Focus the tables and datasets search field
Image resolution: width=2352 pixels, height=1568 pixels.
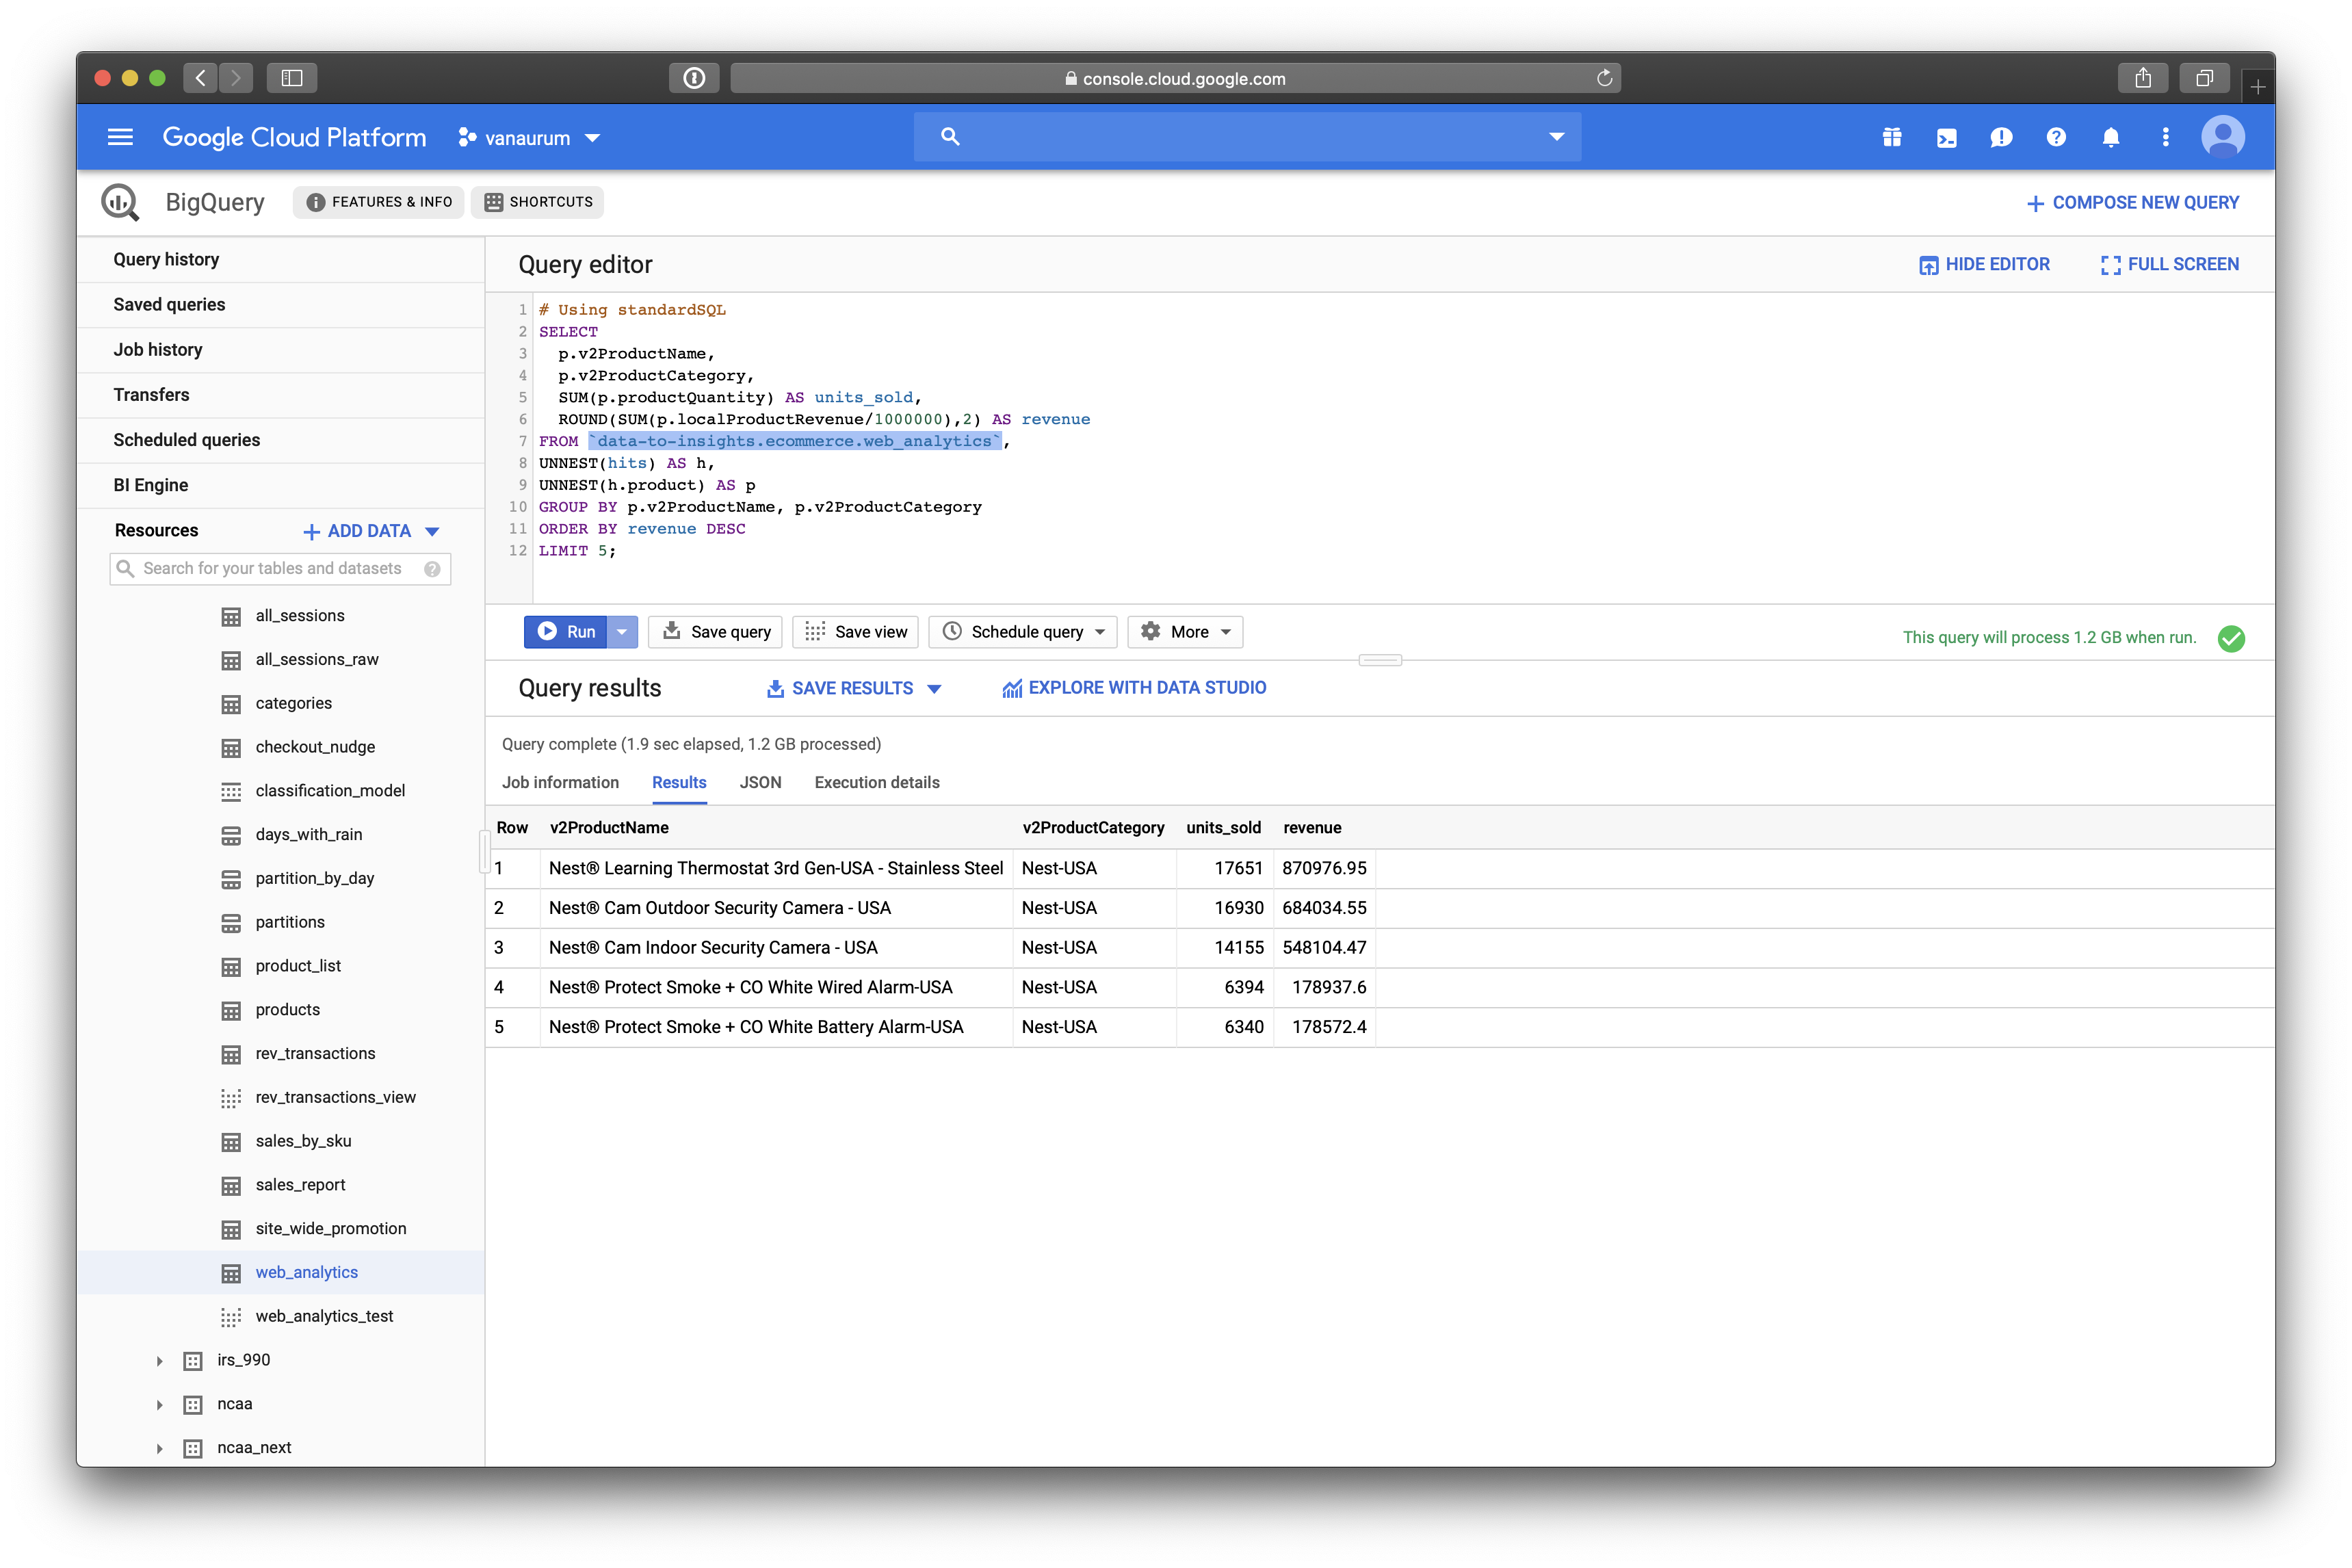click(280, 569)
